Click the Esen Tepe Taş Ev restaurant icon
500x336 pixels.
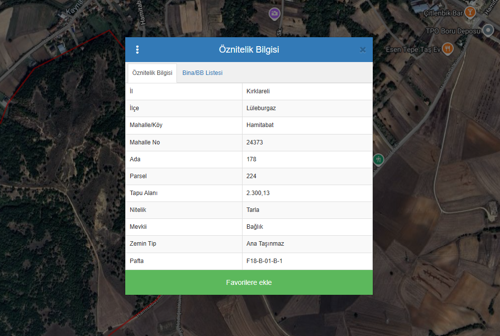(x=448, y=49)
